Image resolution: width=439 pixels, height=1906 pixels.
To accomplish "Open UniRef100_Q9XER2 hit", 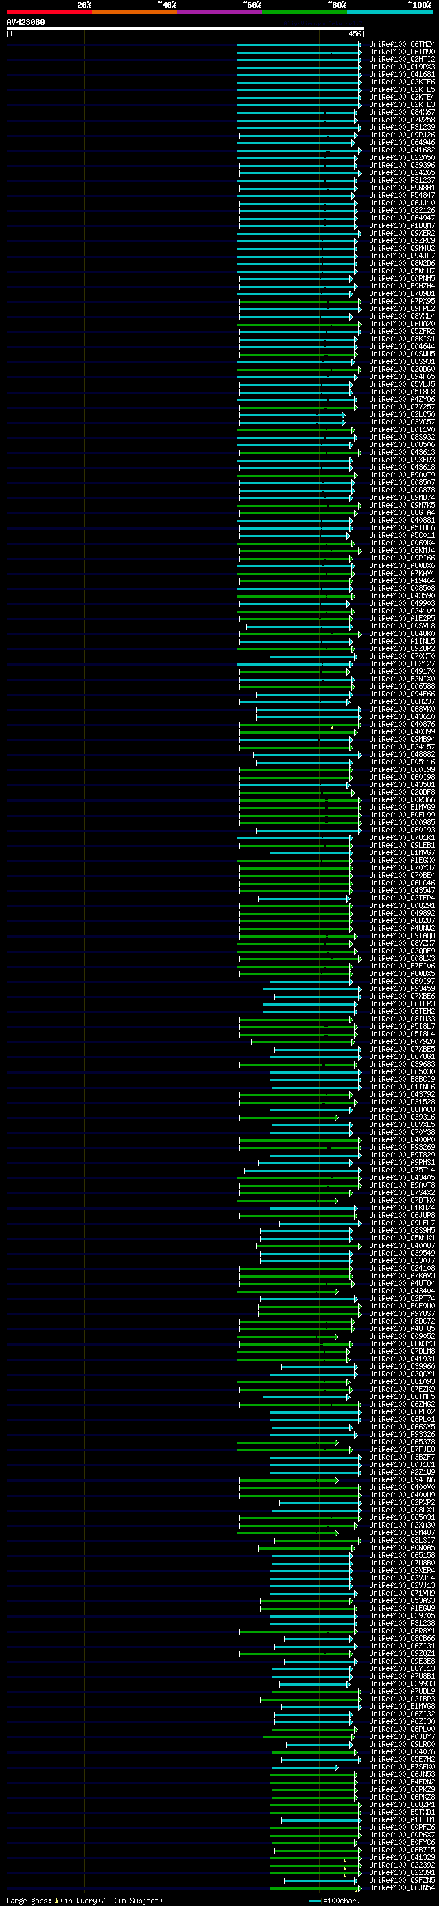I will click(402, 233).
